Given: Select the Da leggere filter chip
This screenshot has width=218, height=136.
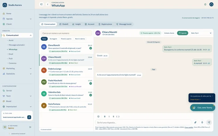Looking at the screenshot, I should [53, 39].
